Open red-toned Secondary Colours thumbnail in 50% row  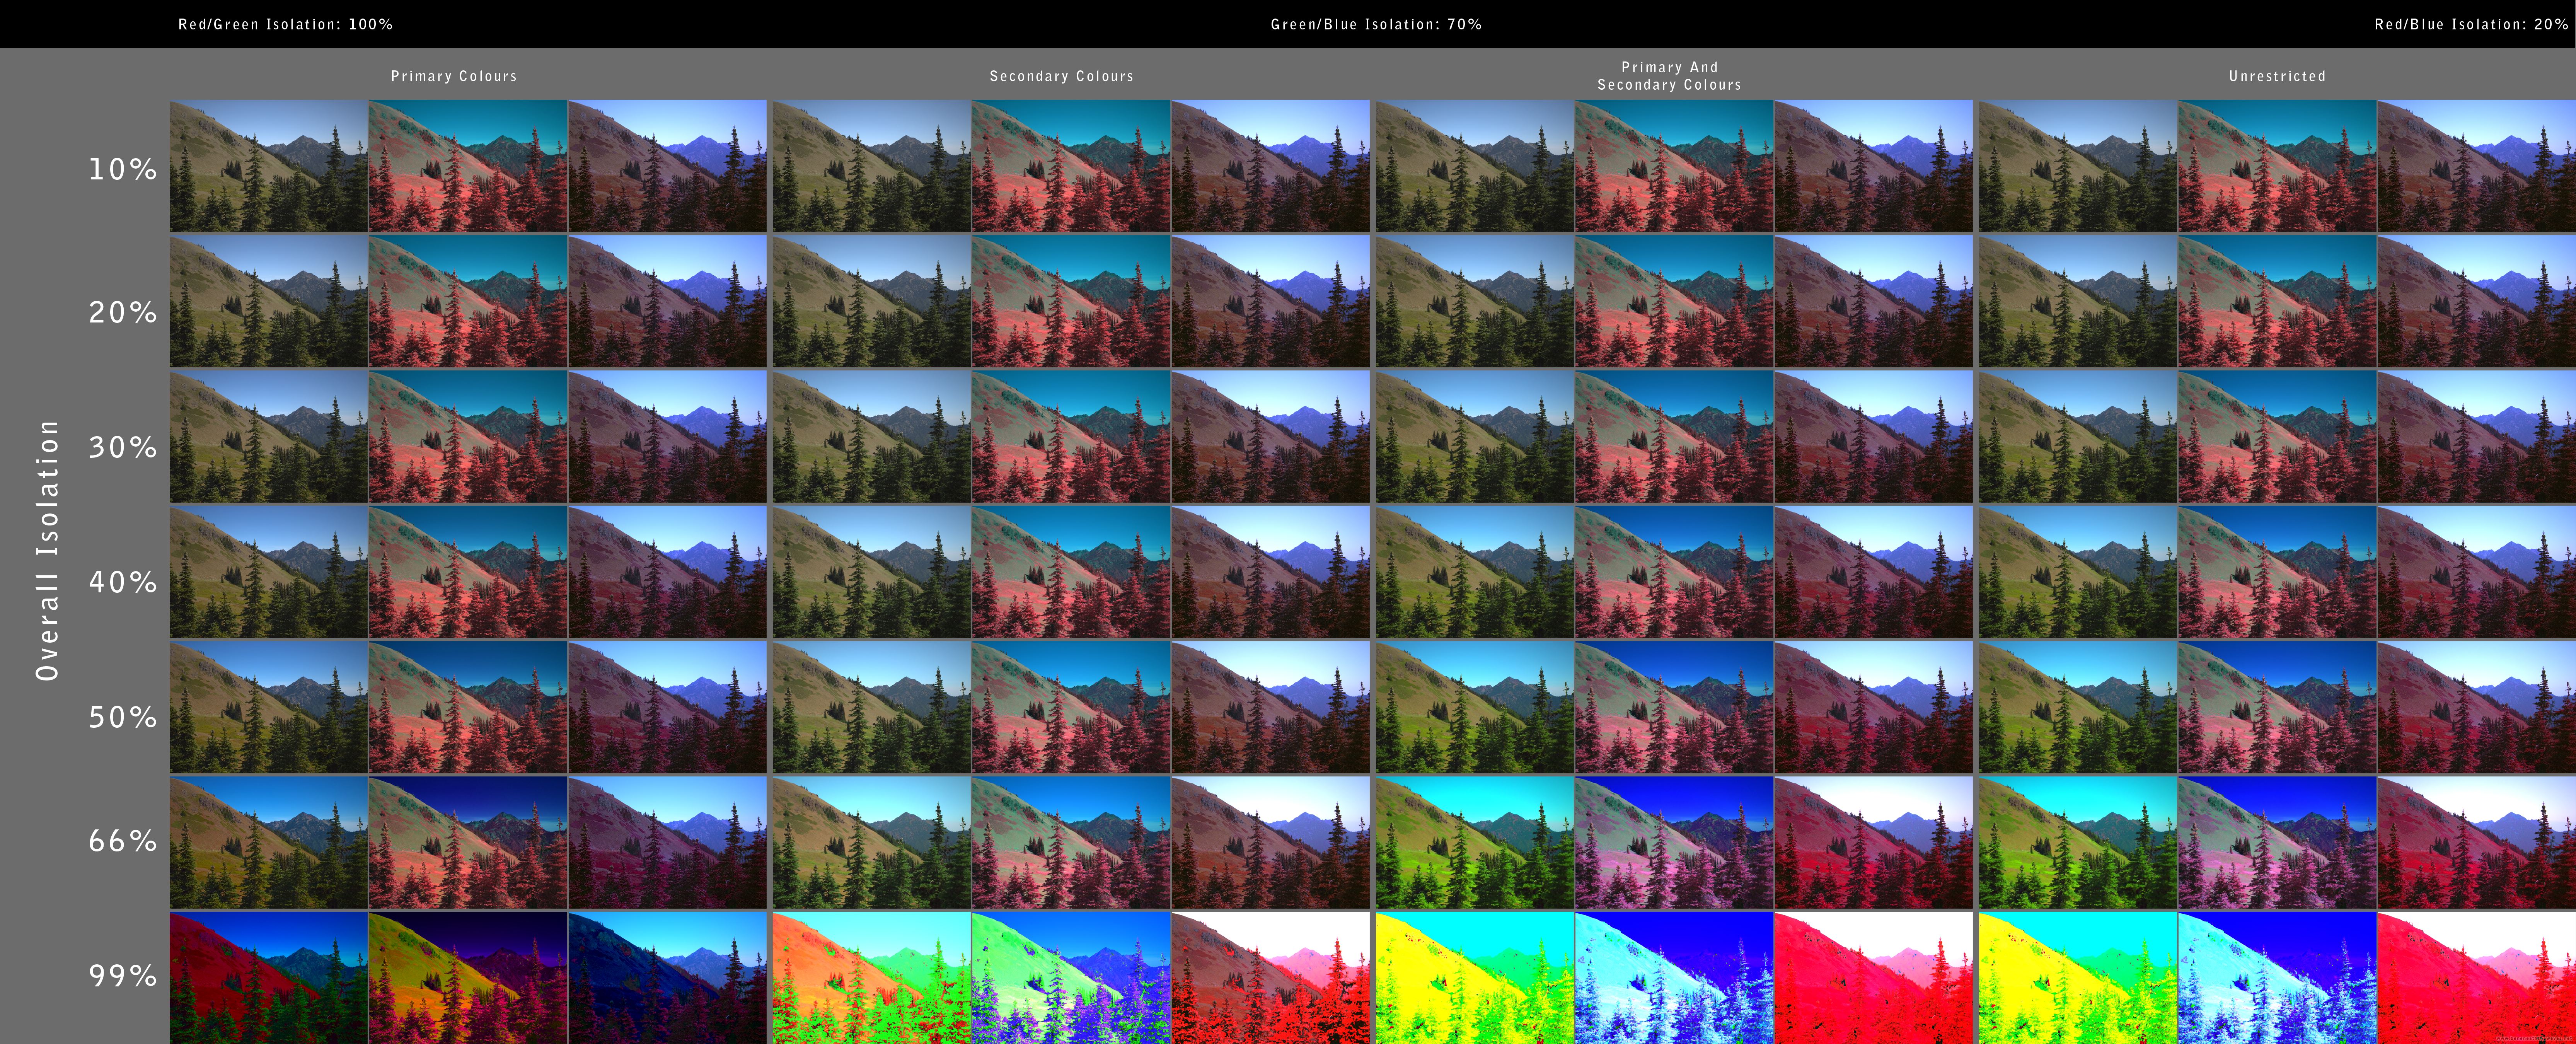click(1071, 706)
